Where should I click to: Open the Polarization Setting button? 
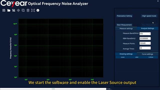point(124,16)
